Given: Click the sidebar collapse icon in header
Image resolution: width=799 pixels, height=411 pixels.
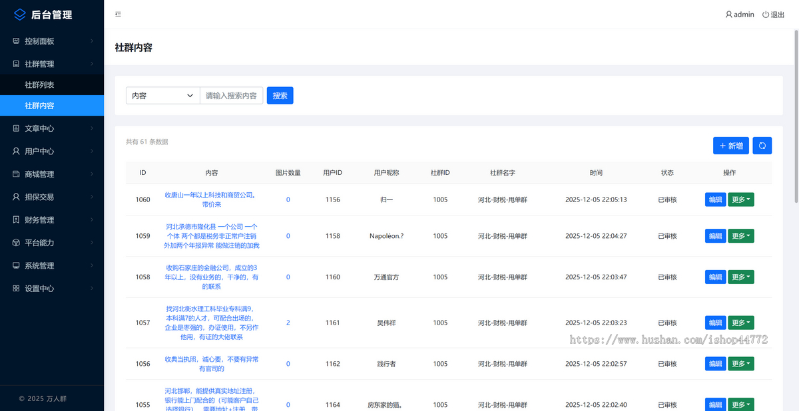Looking at the screenshot, I should tap(118, 14).
